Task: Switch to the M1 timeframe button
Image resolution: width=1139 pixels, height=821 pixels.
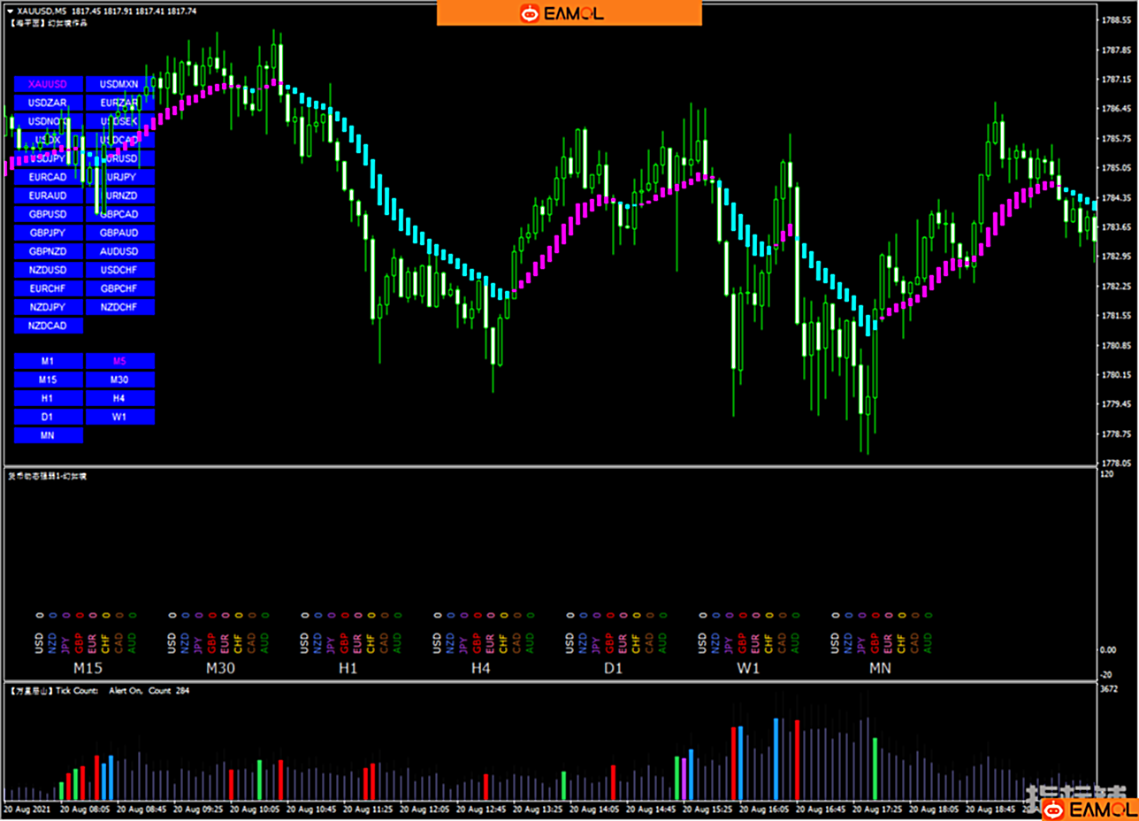Action: coord(48,361)
